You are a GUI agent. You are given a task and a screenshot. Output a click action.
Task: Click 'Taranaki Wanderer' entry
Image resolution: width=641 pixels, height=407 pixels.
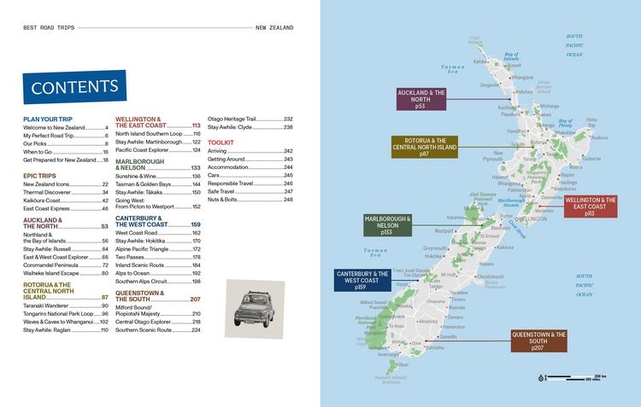tap(66, 305)
